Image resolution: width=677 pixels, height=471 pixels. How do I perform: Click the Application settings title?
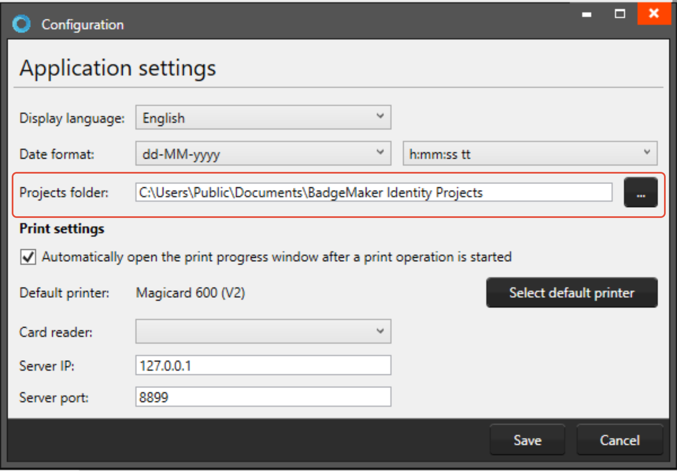tap(118, 68)
